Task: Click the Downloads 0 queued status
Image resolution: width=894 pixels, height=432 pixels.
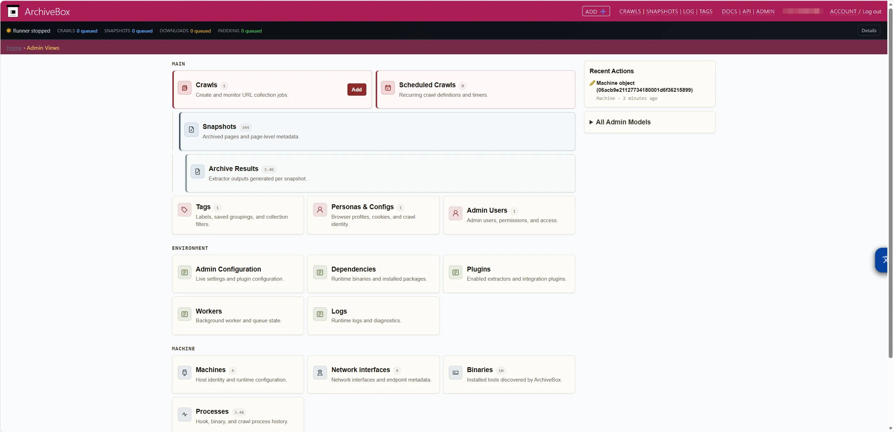Action: 185,31
